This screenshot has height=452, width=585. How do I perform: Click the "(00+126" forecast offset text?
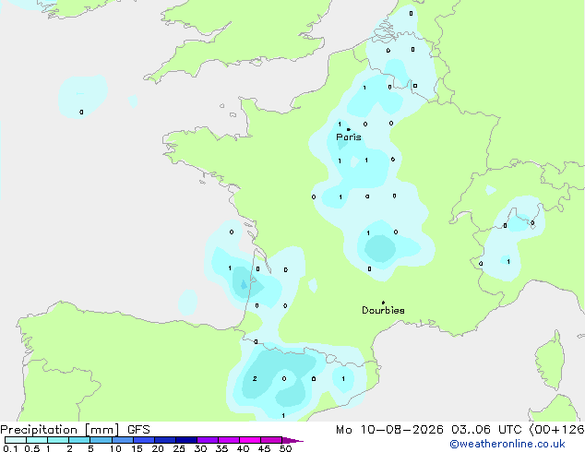pos(556,430)
